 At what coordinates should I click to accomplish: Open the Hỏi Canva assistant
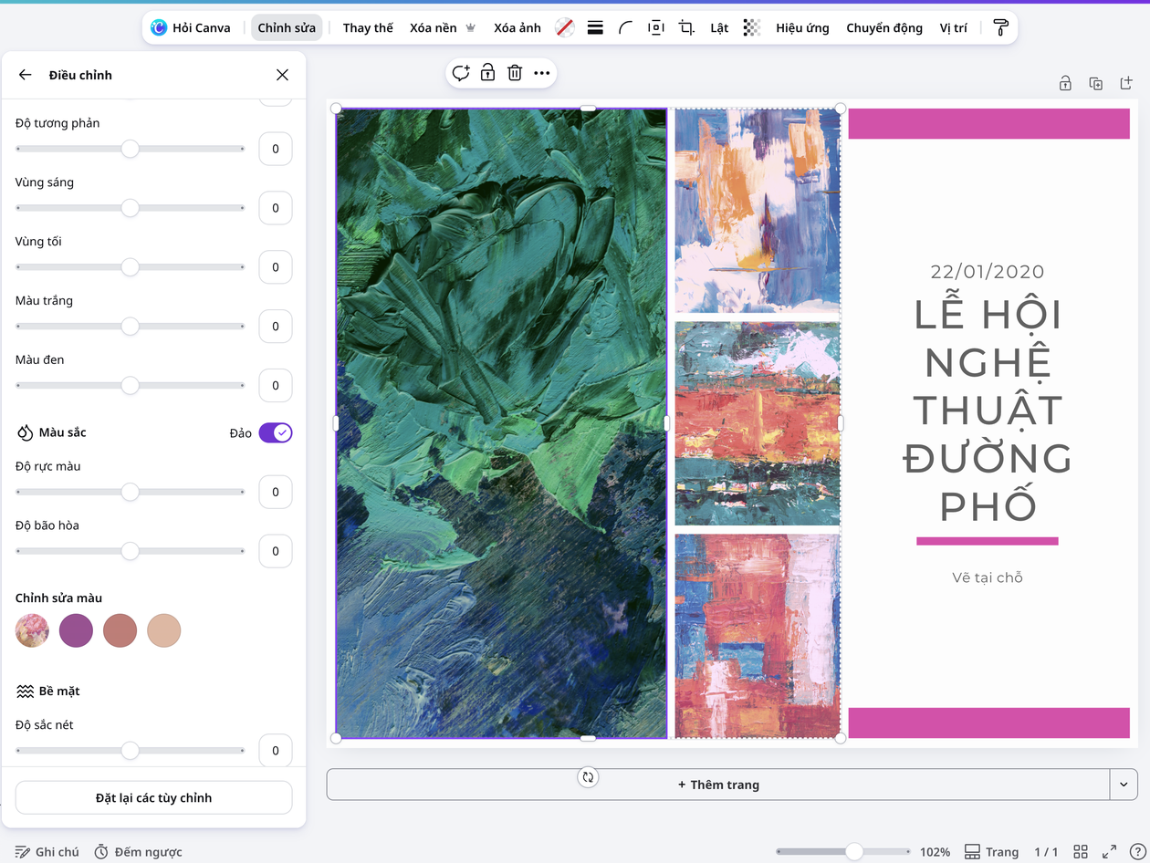191,27
